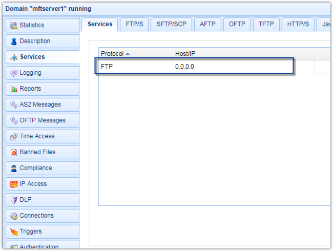The height and width of the screenshot is (251, 333).
Task: Go to OFTP Messages
Action: coord(42,120)
